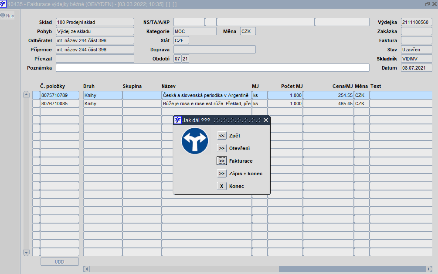Click the Otevření forward arrow button
Image resolution: width=438 pixels, height=274 pixels.
click(221, 148)
